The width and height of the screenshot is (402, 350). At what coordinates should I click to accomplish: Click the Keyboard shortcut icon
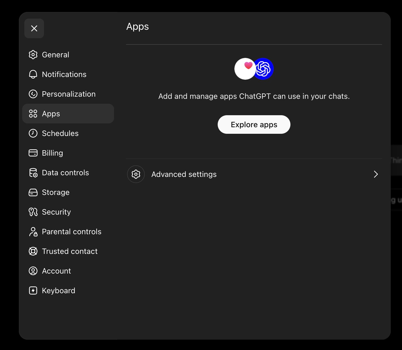[33, 290]
